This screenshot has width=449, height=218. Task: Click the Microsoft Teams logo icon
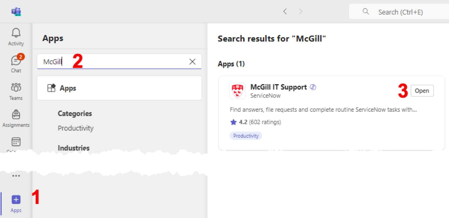[x=16, y=12]
